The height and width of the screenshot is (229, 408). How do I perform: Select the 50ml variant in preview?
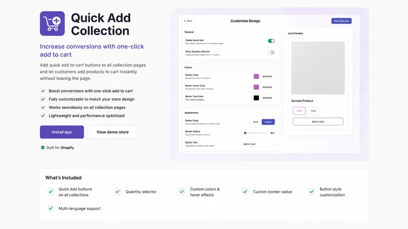pos(314,110)
